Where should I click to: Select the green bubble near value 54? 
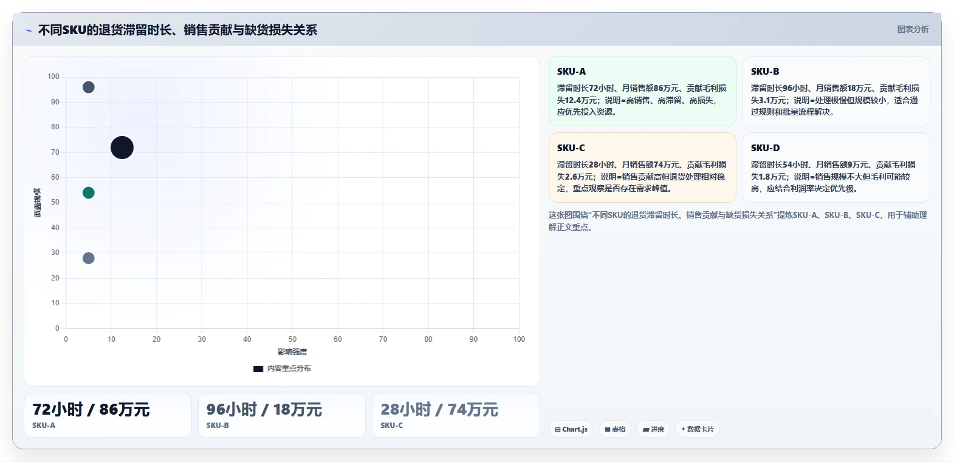pos(88,192)
